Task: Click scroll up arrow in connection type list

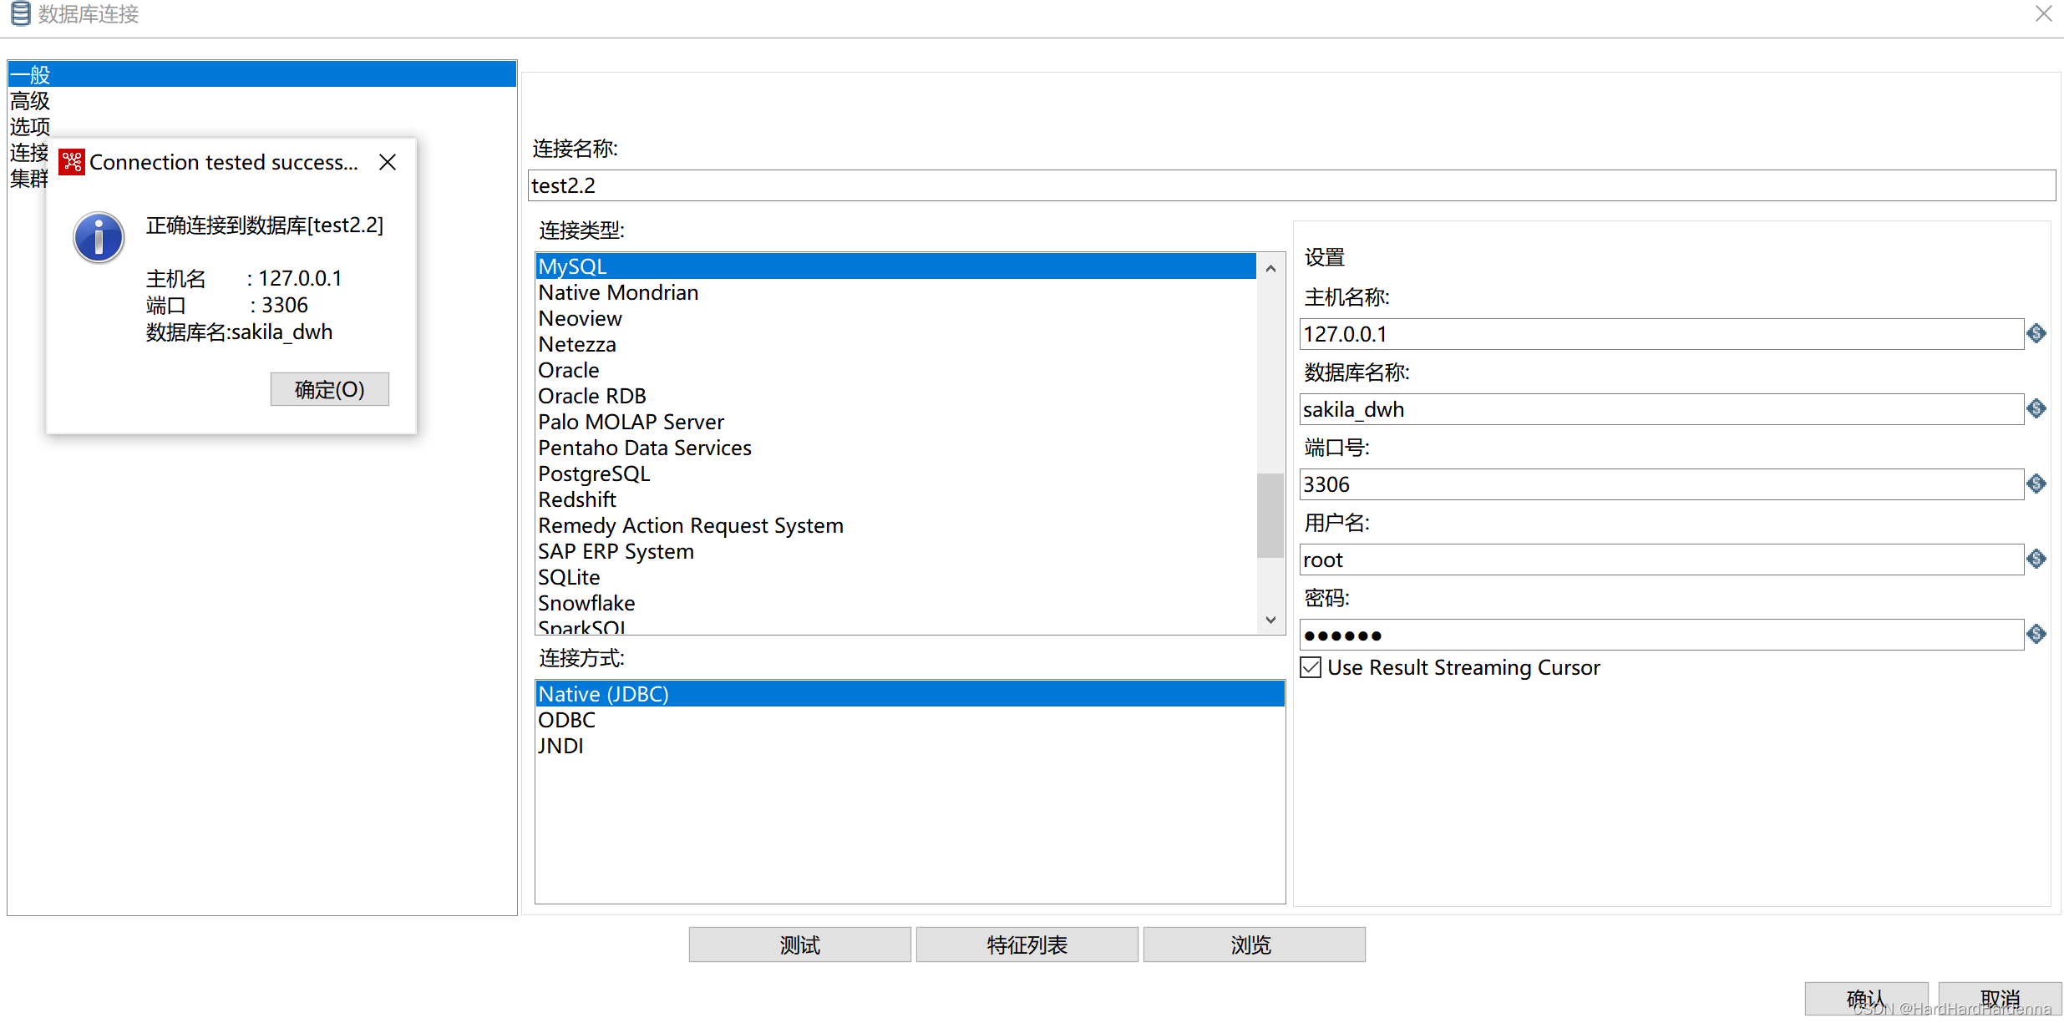Action: coord(1270,268)
